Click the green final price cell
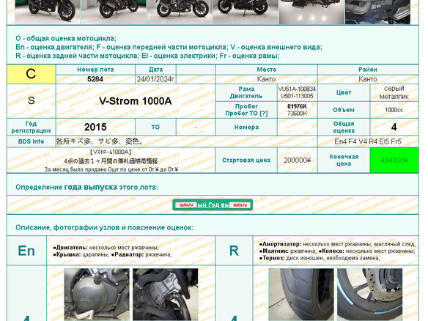Screen dimensions: 428x321 click(x=394, y=160)
